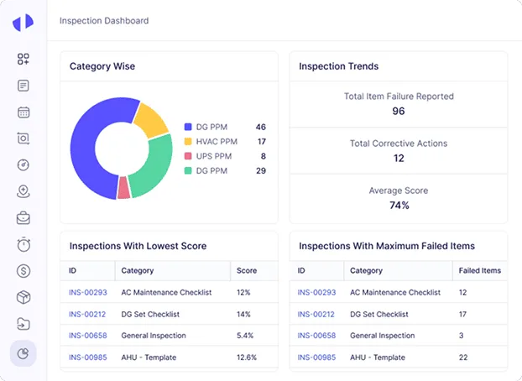Click AHU - Template in Maximum Failed Items table
Image resolution: width=522 pixels, height=381 pixels.
click(378, 358)
